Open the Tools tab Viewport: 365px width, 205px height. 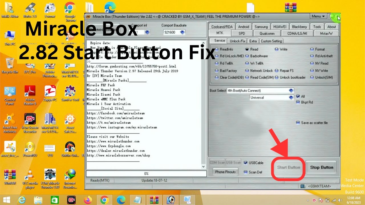317,27
